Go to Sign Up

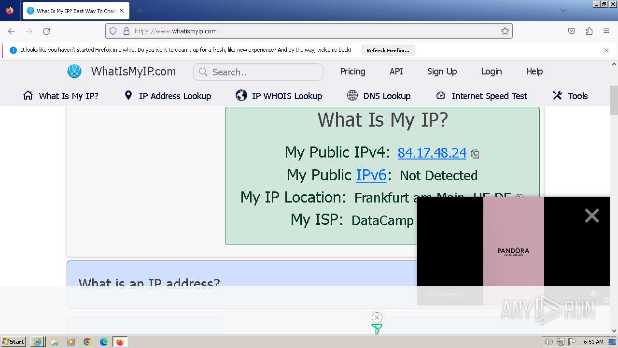[x=442, y=72]
